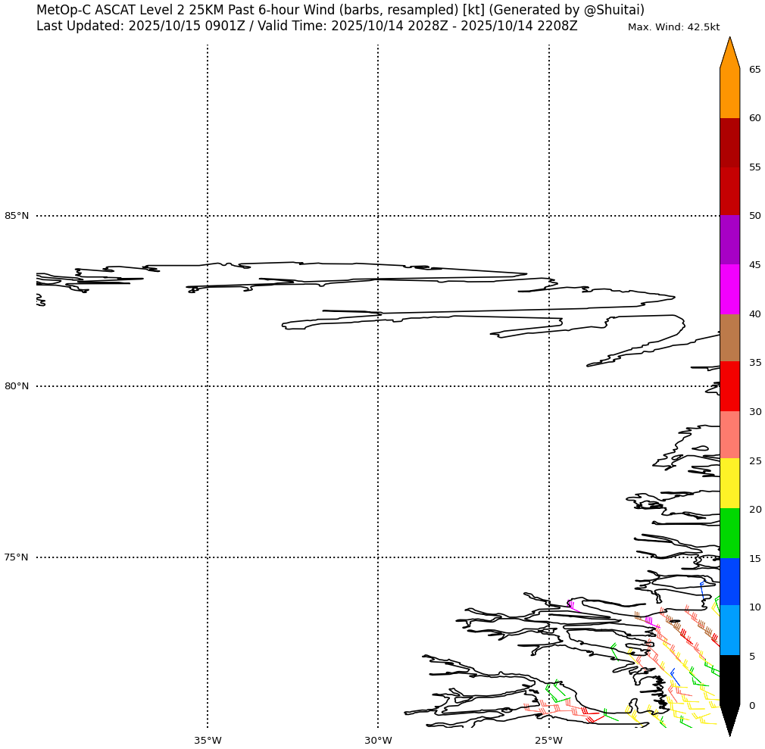
Task: Click the 75°N latitude label
Action: (17, 557)
